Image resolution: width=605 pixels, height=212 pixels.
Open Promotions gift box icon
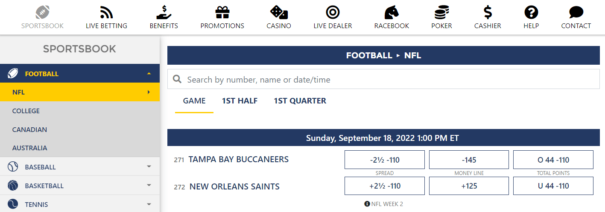coord(222,12)
